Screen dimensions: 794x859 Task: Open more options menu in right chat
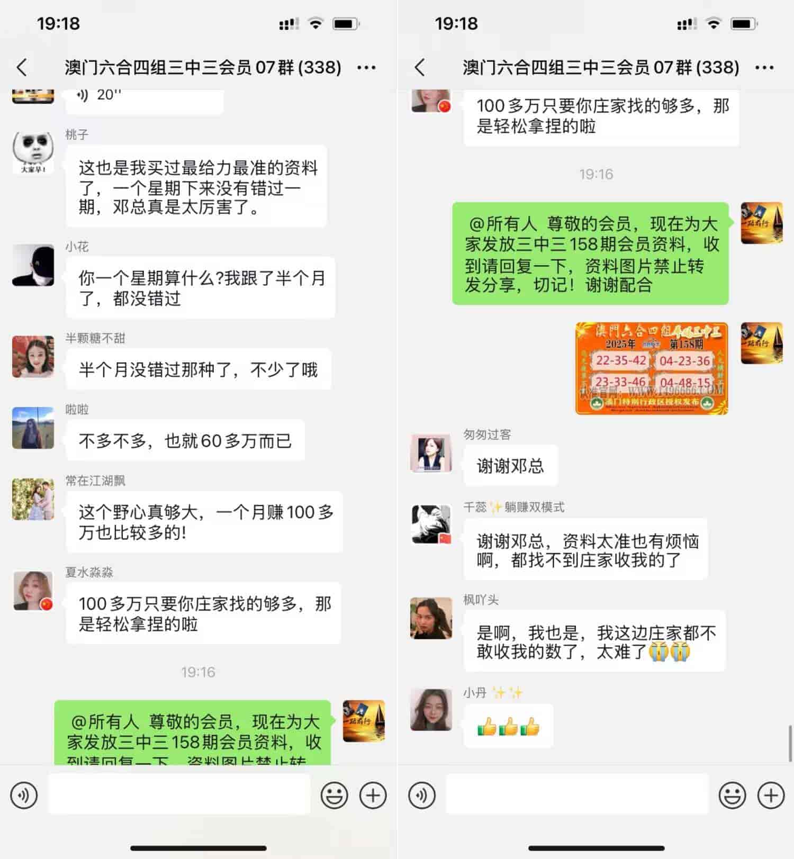click(x=764, y=68)
